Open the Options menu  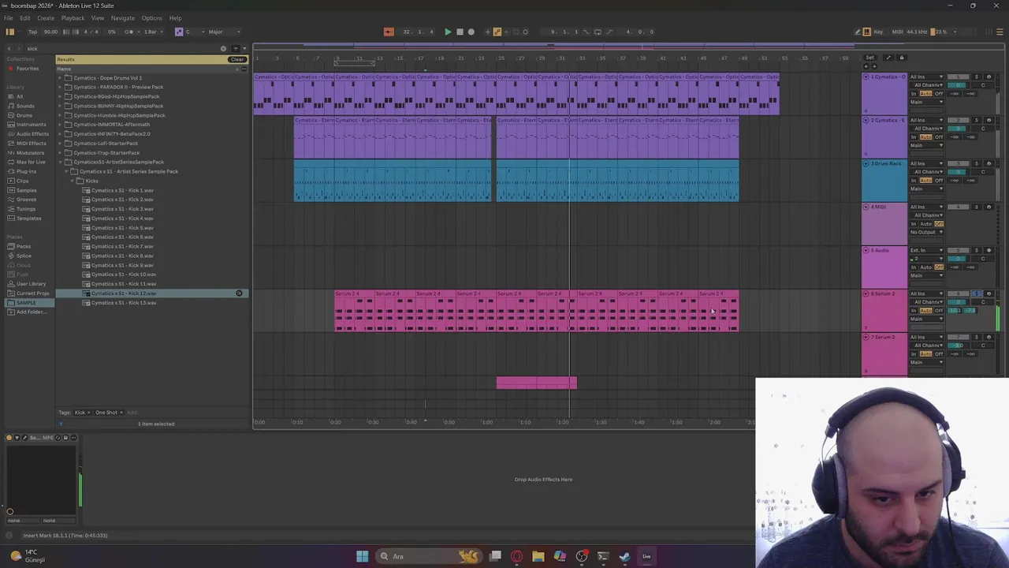(x=152, y=18)
